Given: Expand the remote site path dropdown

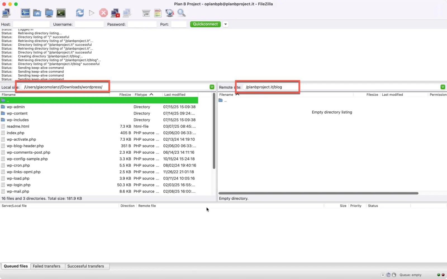Looking at the screenshot, I should (x=443, y=87).
